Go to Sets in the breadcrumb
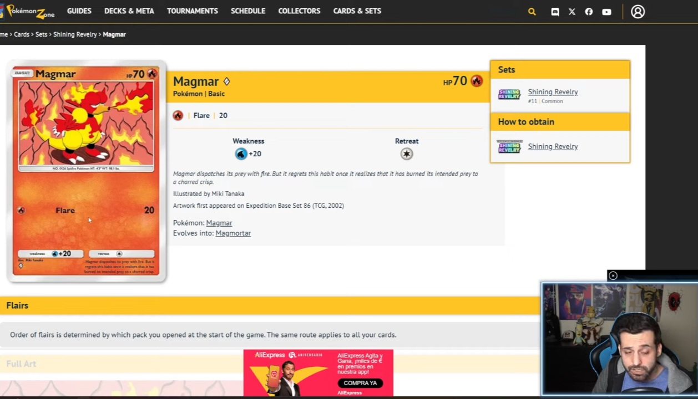 pos(42,34)
